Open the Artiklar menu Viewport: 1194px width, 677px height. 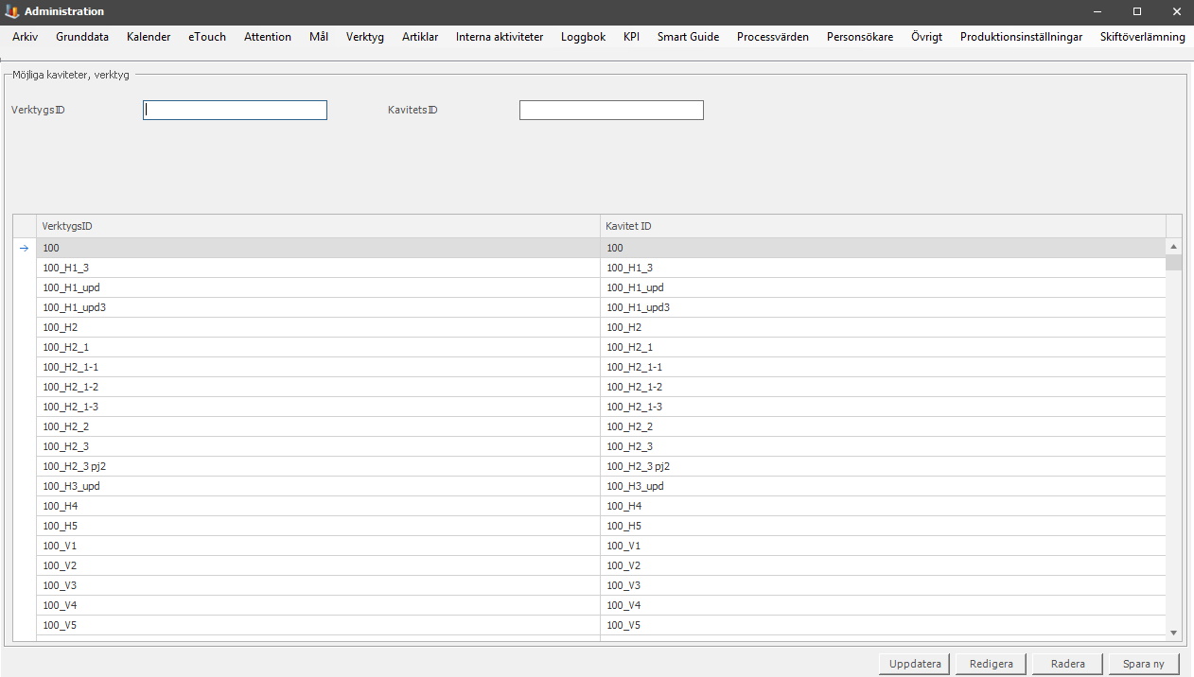tap(420, 37)
